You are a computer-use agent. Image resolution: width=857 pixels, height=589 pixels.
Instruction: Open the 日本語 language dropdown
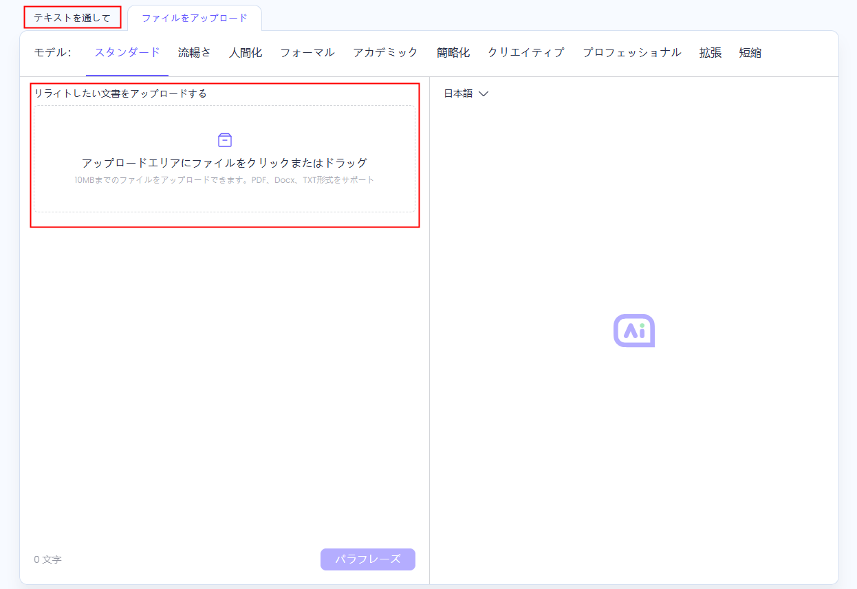[466, 93]
